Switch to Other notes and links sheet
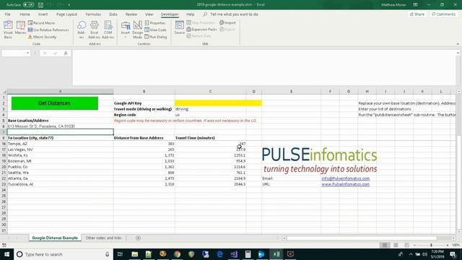Image resolution: width=462 pixels, height=260 pixels. pos(103,238)
